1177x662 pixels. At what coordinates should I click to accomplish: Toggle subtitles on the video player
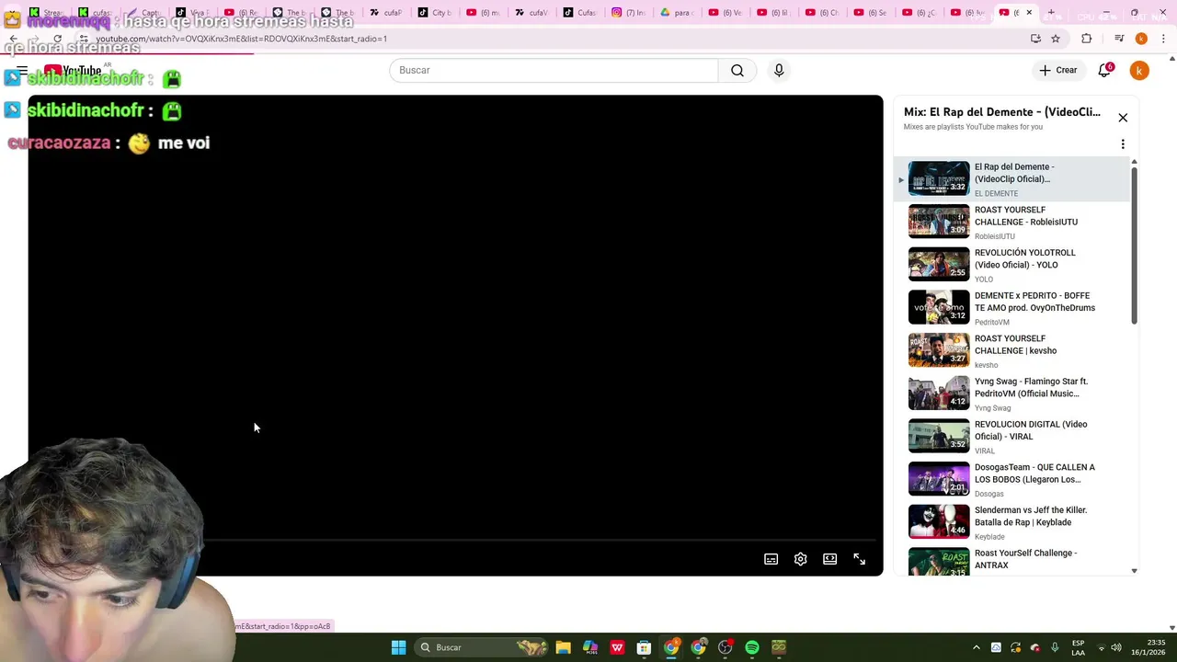click(x=771, y=559)
